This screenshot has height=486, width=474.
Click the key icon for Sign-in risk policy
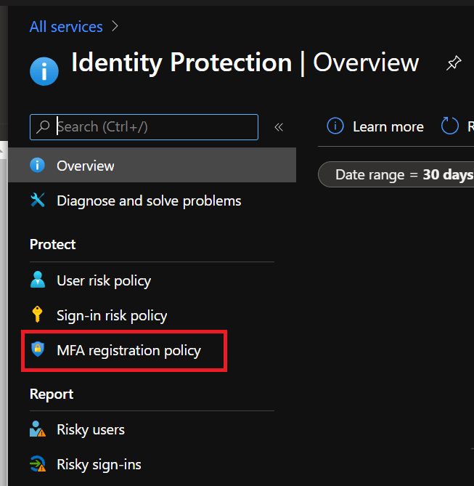(x=38, y=315)
